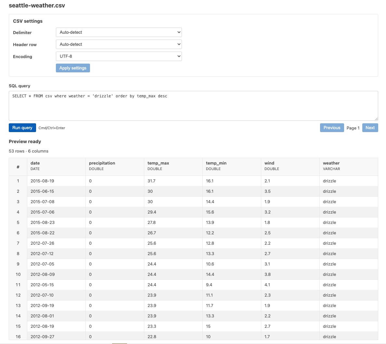Click the seattle-weather.csv title
386x344 pixels.
37,6
